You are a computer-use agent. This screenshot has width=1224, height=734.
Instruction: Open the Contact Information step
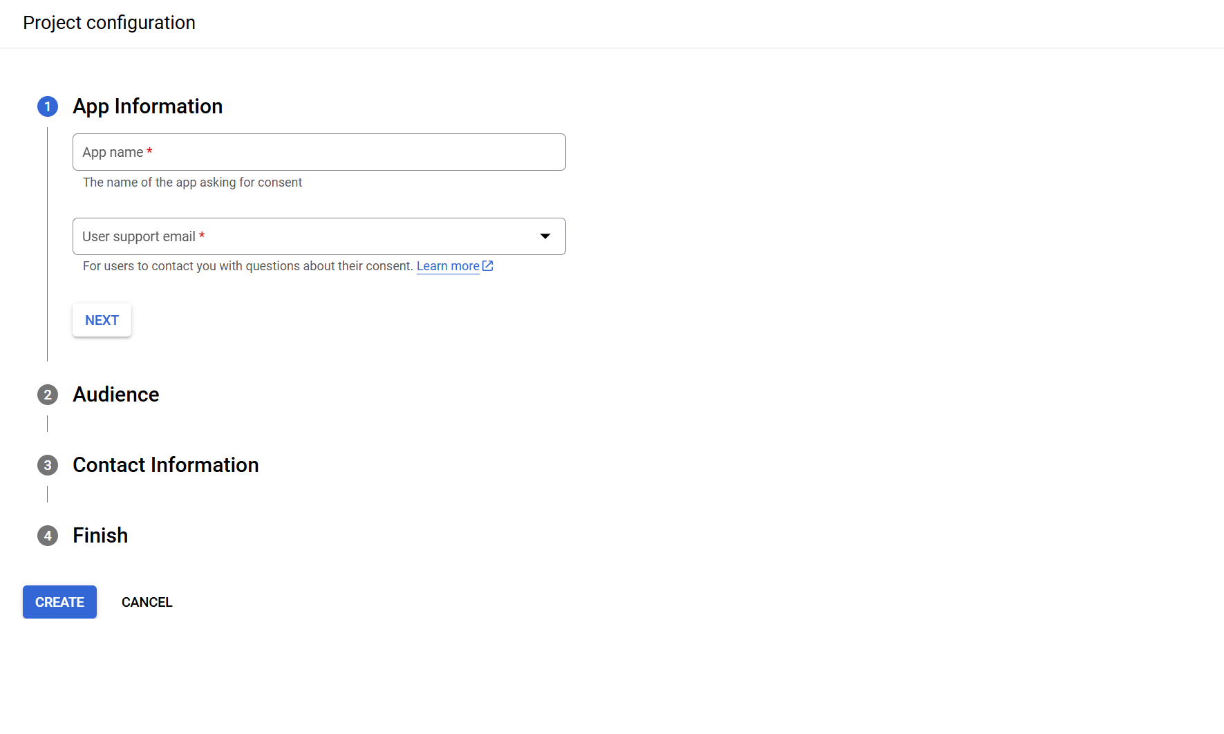pos(165,465)
